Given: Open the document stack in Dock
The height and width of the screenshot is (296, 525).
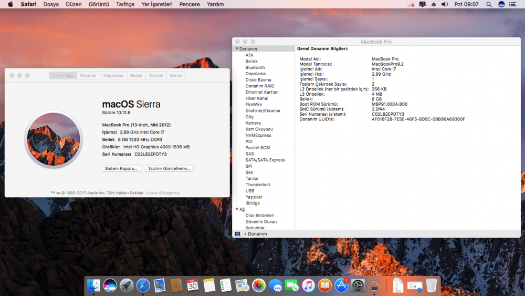Looking at the screenshot, I should coord(398,285).
